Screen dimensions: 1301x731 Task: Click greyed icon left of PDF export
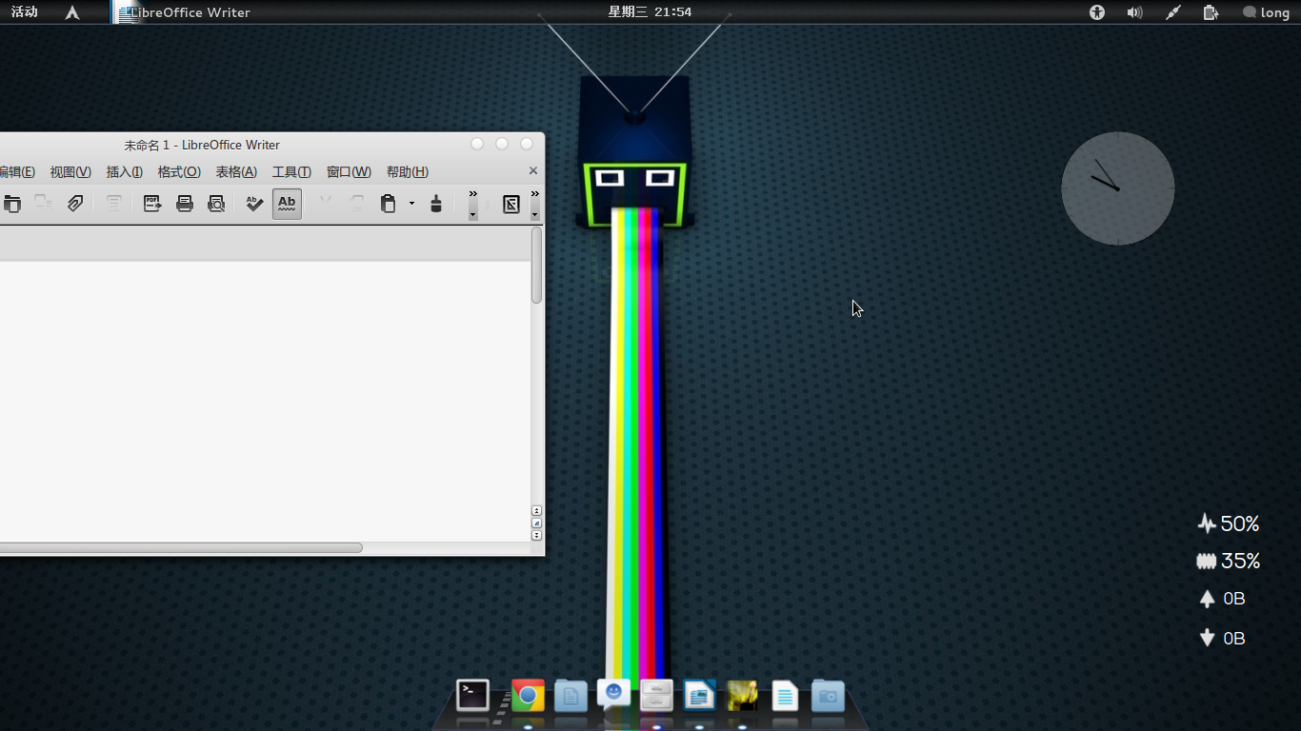click(x=113, y=204)
